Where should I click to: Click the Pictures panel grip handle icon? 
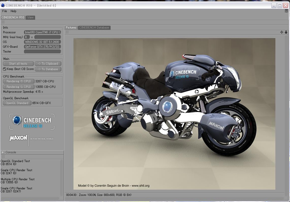[67, 32]
